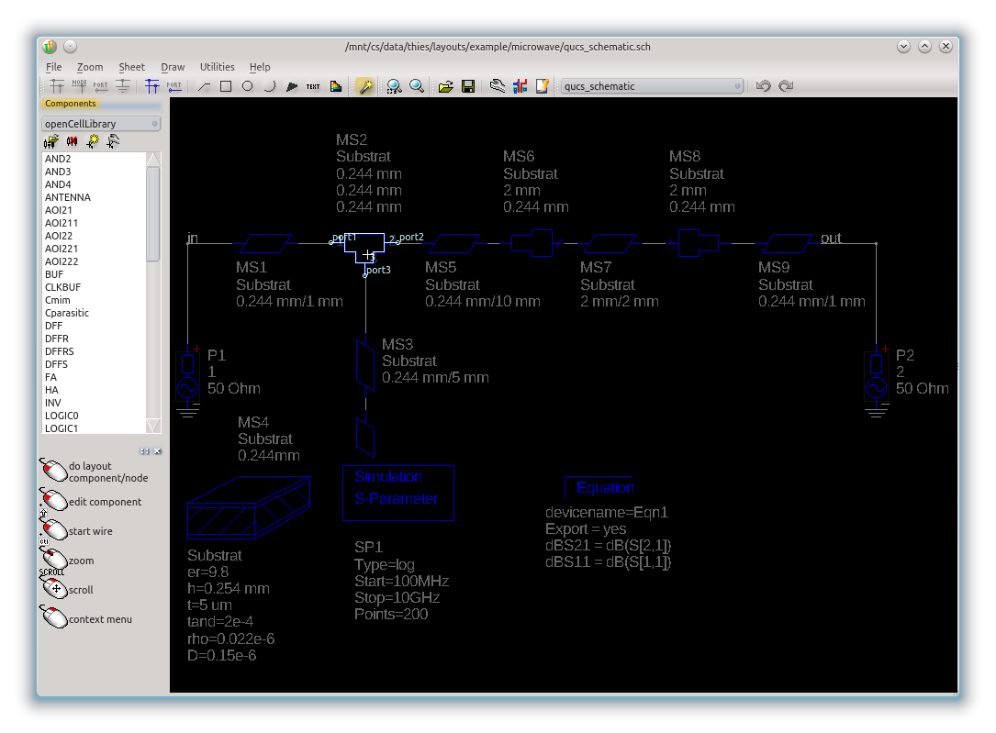Select Cparasitic in the component list

pyautogui.click(x=94, y=313)
